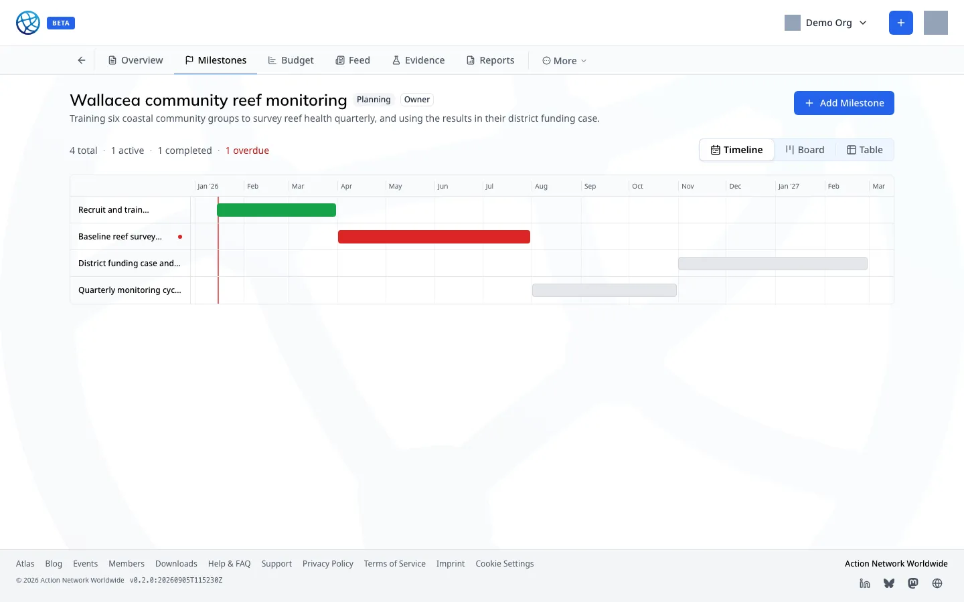The image size is (964, 602).
Task: Switch to Board view
Action: pos(805,150)
